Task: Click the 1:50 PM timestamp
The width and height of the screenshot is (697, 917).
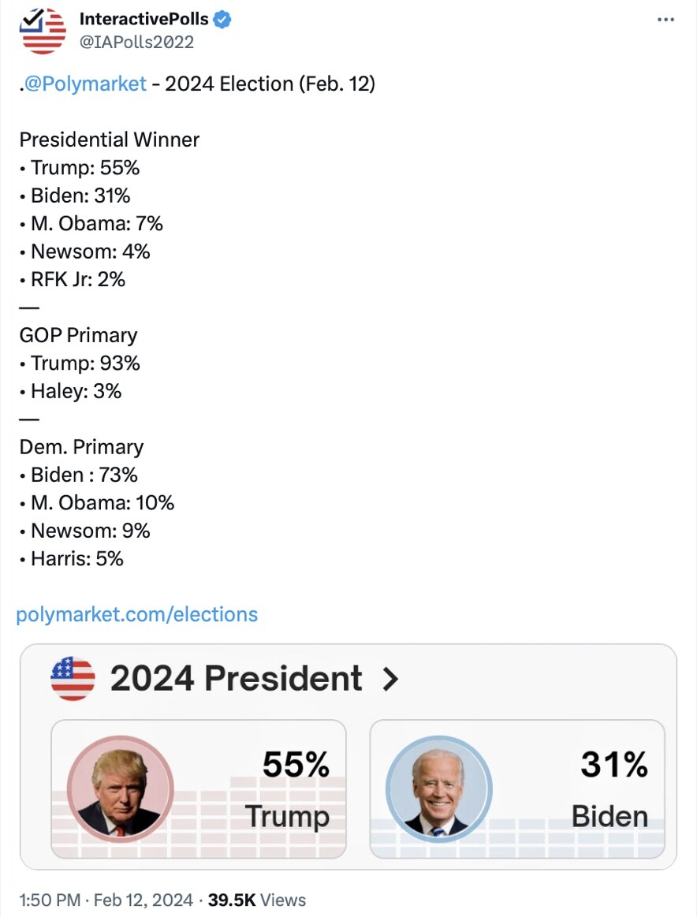Action: [x=50, y=900]
